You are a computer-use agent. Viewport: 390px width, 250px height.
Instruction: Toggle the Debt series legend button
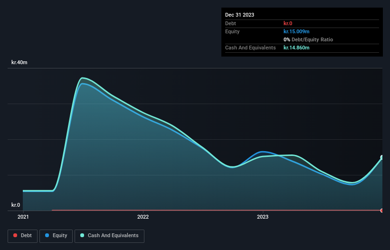coord(23,236)
